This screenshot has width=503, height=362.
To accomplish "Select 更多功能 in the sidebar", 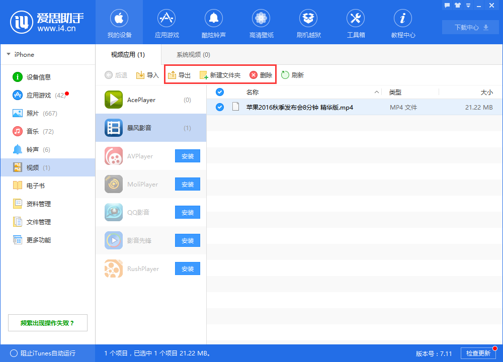I will click(x=48, y=240).
